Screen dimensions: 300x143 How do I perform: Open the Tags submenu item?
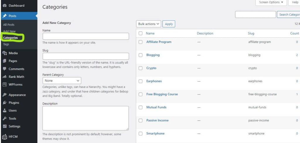[x=6, y=44]
